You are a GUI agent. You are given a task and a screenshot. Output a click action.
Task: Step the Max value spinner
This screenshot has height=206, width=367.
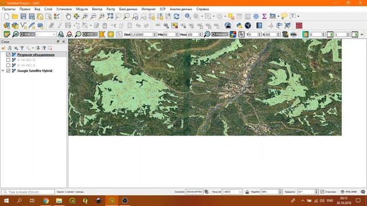pyautogui.click(x=200, y=34)
